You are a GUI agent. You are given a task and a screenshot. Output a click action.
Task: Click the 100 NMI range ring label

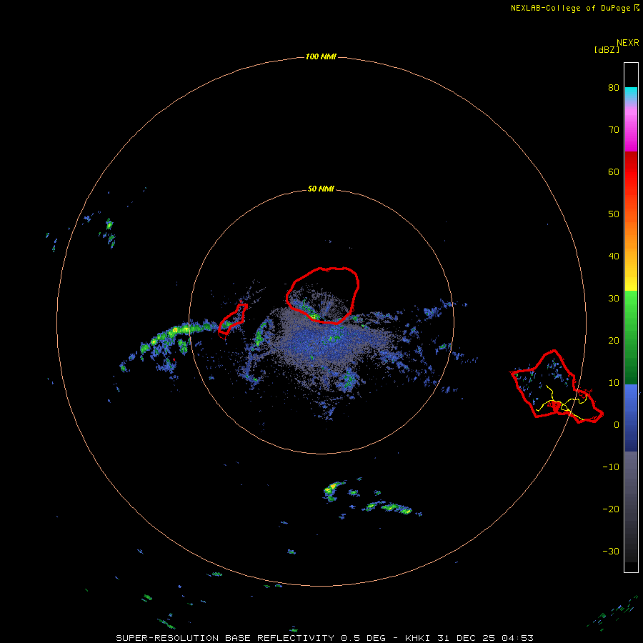click(321, 56)
